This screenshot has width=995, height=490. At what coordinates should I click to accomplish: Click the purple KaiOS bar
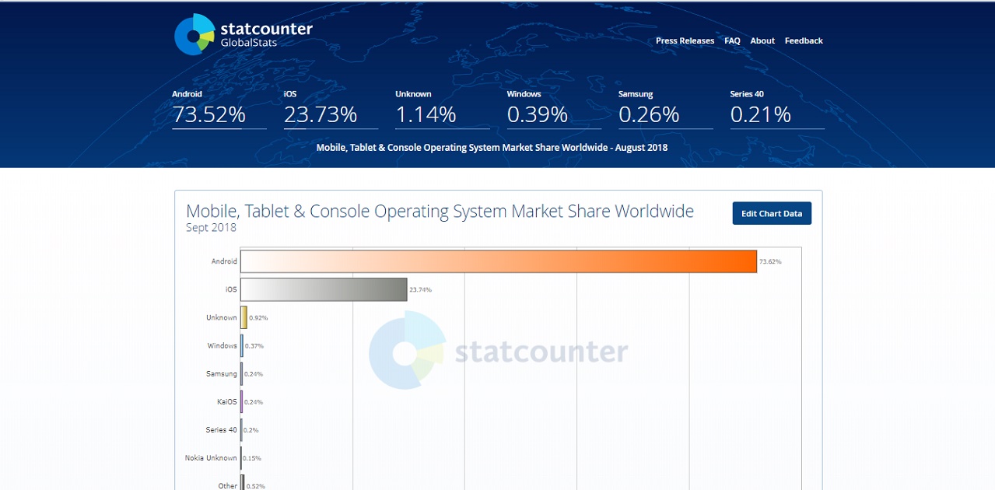tap(242, 401)
